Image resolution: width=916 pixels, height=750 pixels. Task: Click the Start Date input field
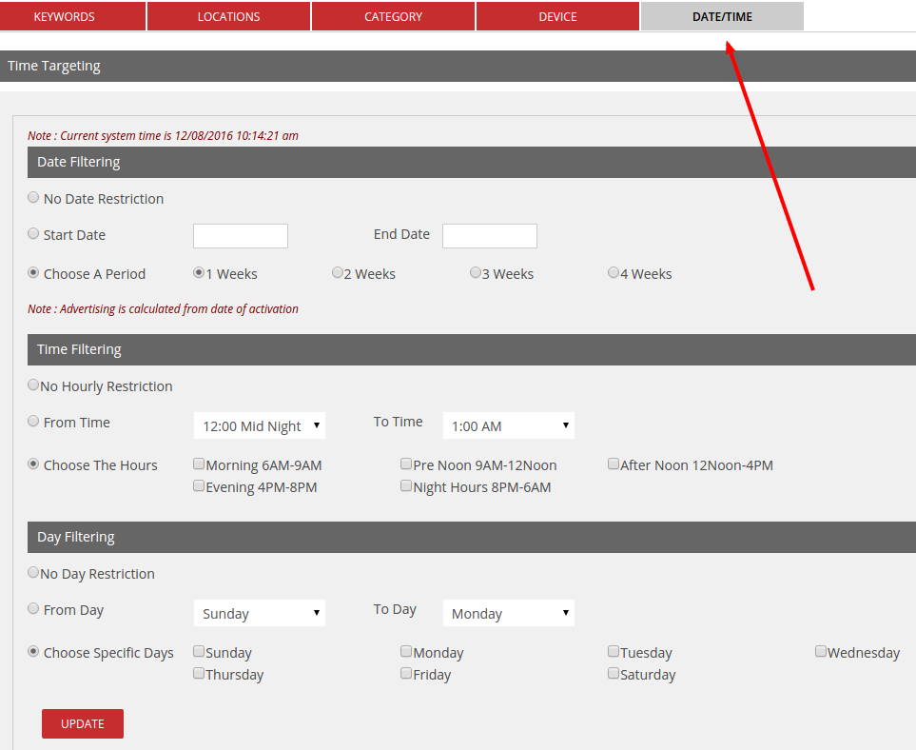click(x=241, y=236)
